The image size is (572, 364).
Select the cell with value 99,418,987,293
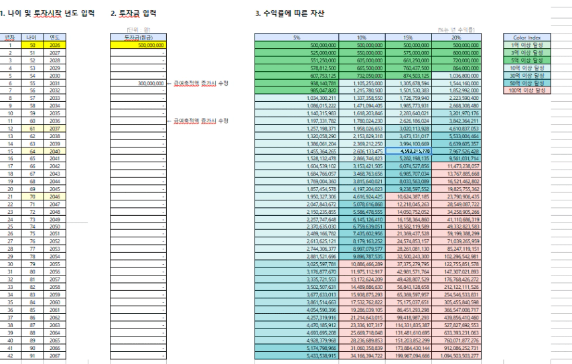pos(409,318)
